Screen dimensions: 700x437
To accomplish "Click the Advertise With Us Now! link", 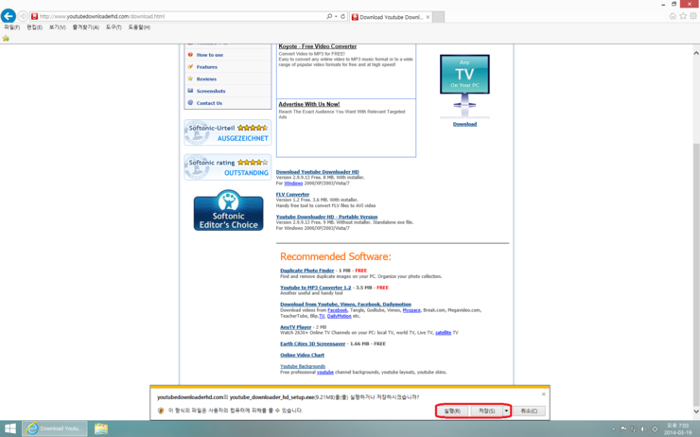I will tap(309, 104).
